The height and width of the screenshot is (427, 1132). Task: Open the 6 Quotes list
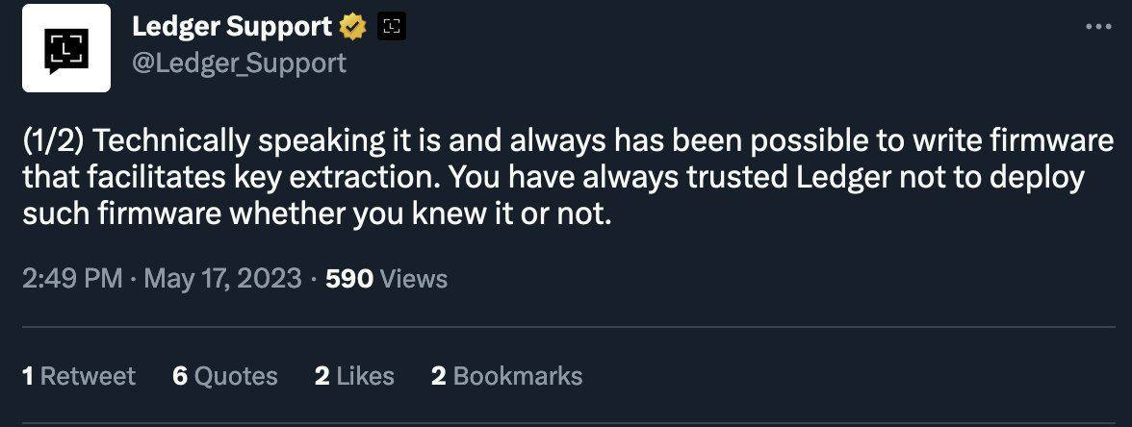225,375
